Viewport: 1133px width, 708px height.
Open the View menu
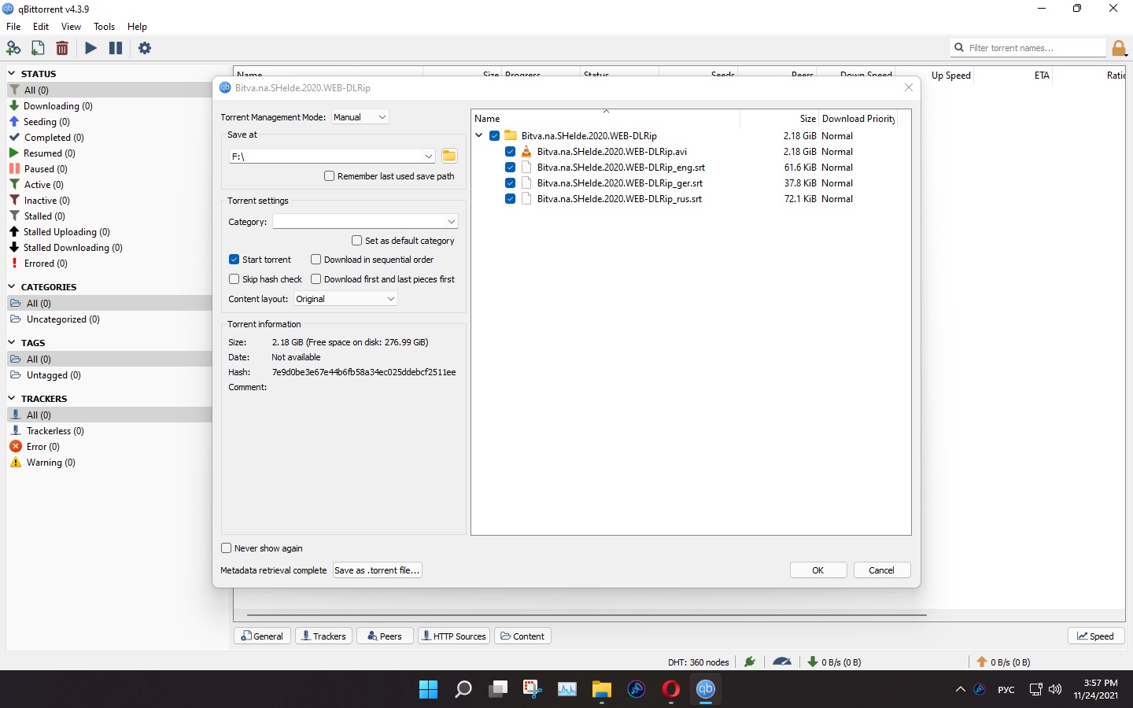coord(71,27)
